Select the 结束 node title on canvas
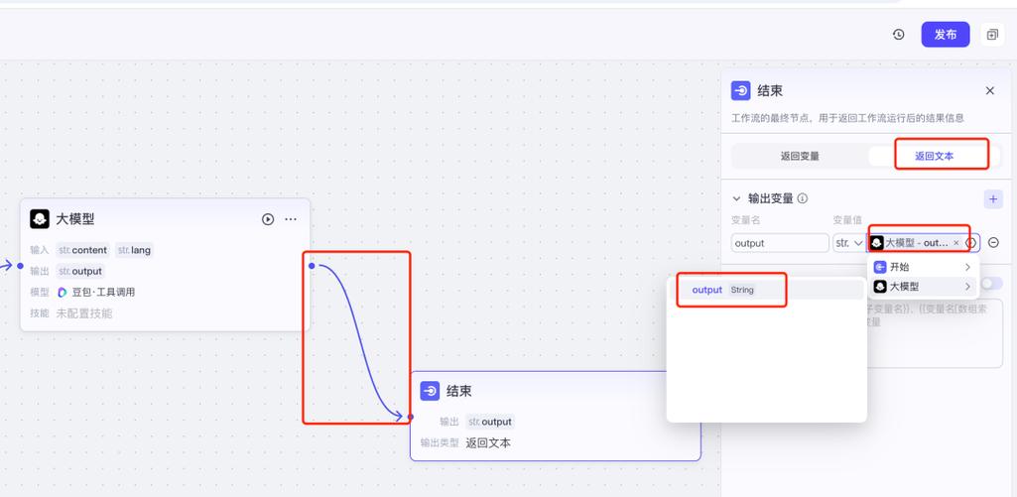 click(459, 391)
